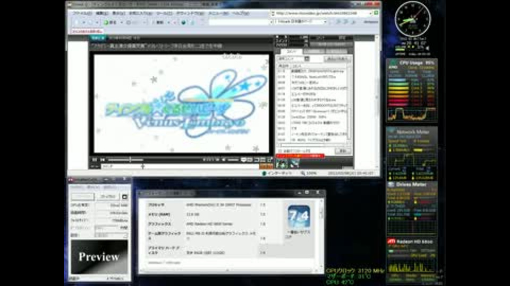
Task: Click the button right of the comment checkbox
Action: click(343, 151)
